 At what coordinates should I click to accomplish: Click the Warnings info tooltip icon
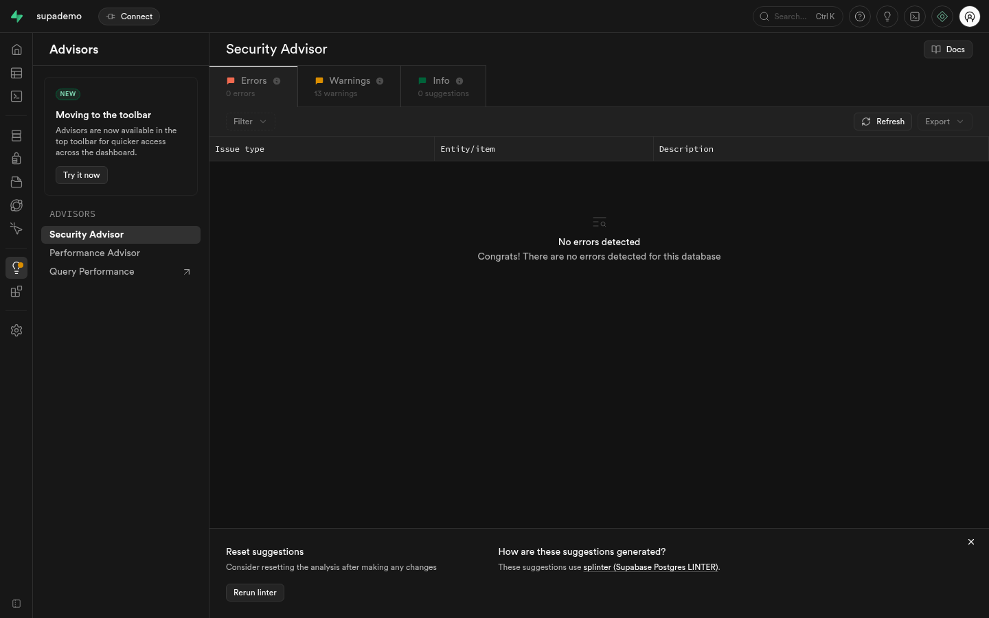coord(380,81)
